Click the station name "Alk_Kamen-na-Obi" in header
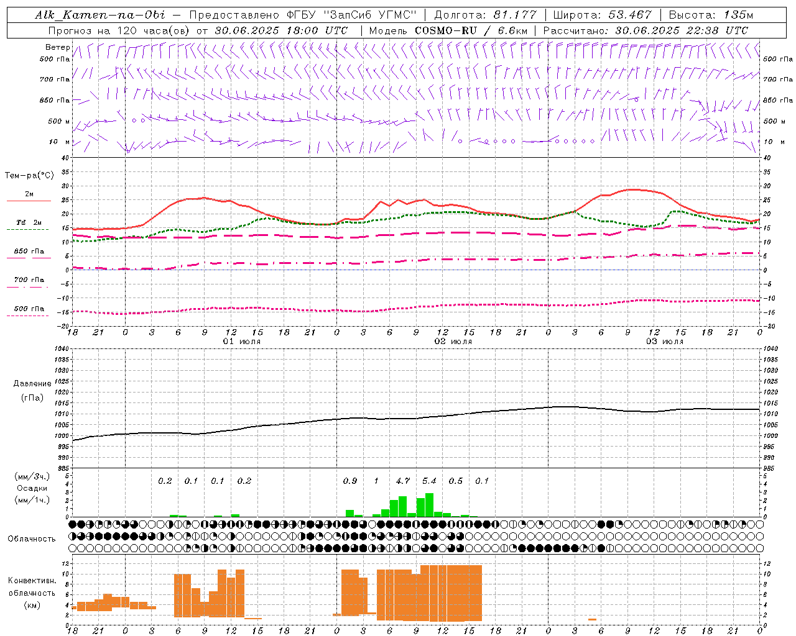Viewport: 796px width, 636px height. click(100, 15)
